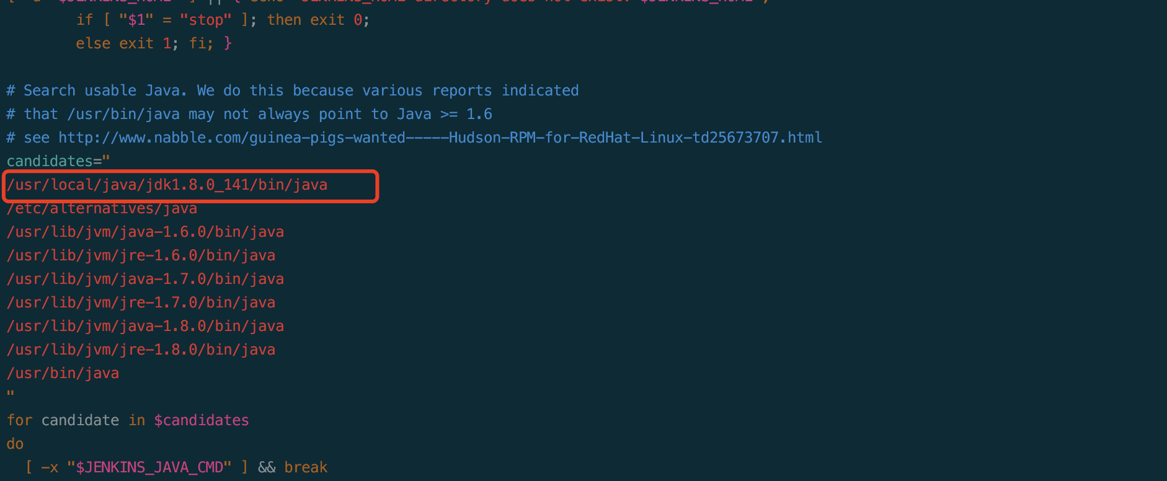Click the "$JENKINS_JAVA_CMD" string
Image resolution: width=1167 pixels, height=481 pixels.
(149, 467)
